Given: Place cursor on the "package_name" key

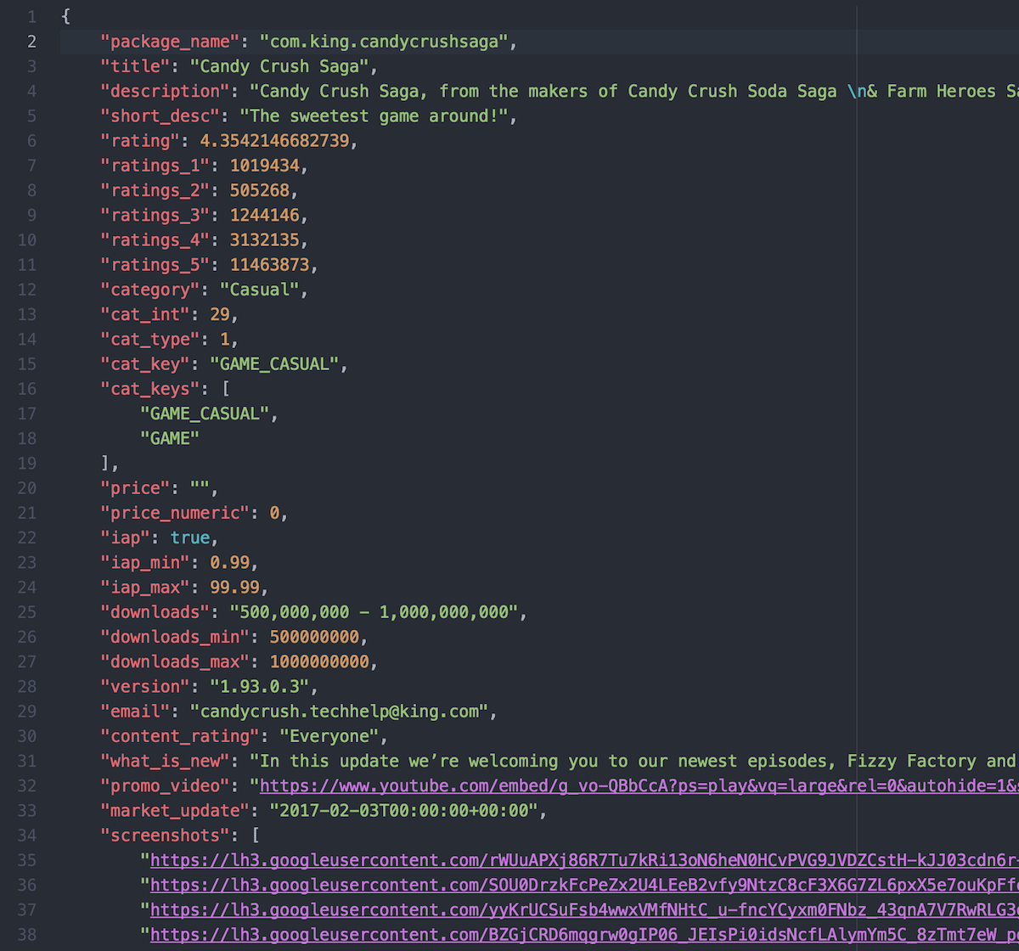Looking at the screenshot, I should click(x=171, y=42).
